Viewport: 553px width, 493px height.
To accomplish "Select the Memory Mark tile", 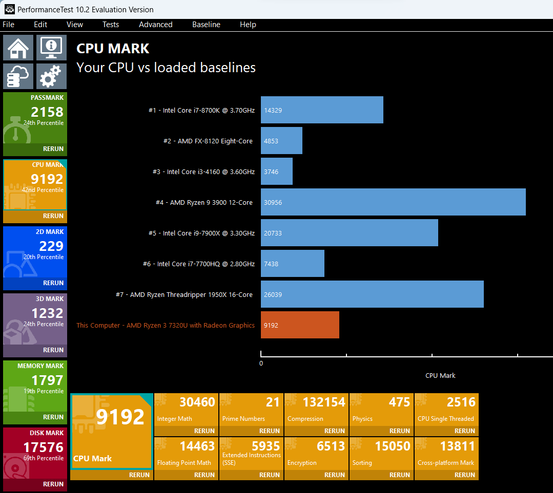I will coord(35,386).
